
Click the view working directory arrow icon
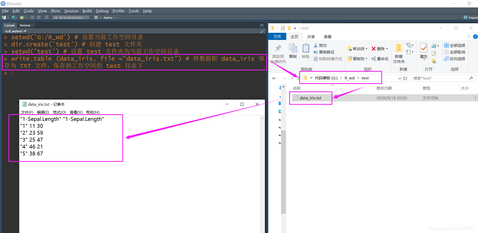click(25, 31)
